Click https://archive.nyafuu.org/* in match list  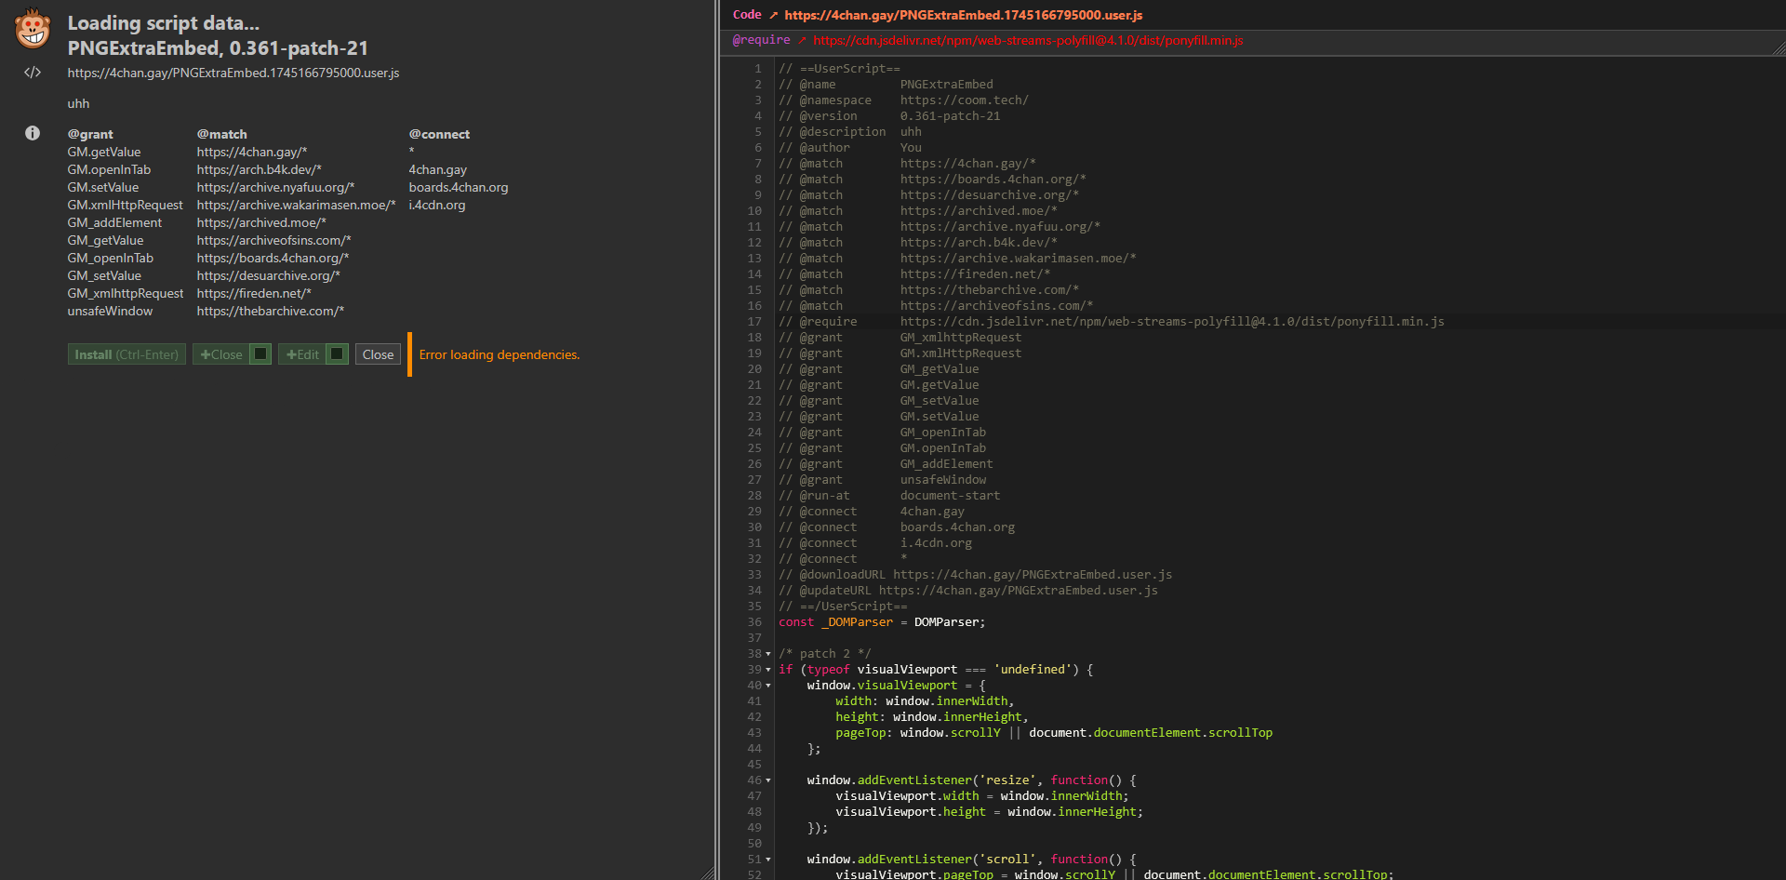pyautogui.click(x=275, y=187)
